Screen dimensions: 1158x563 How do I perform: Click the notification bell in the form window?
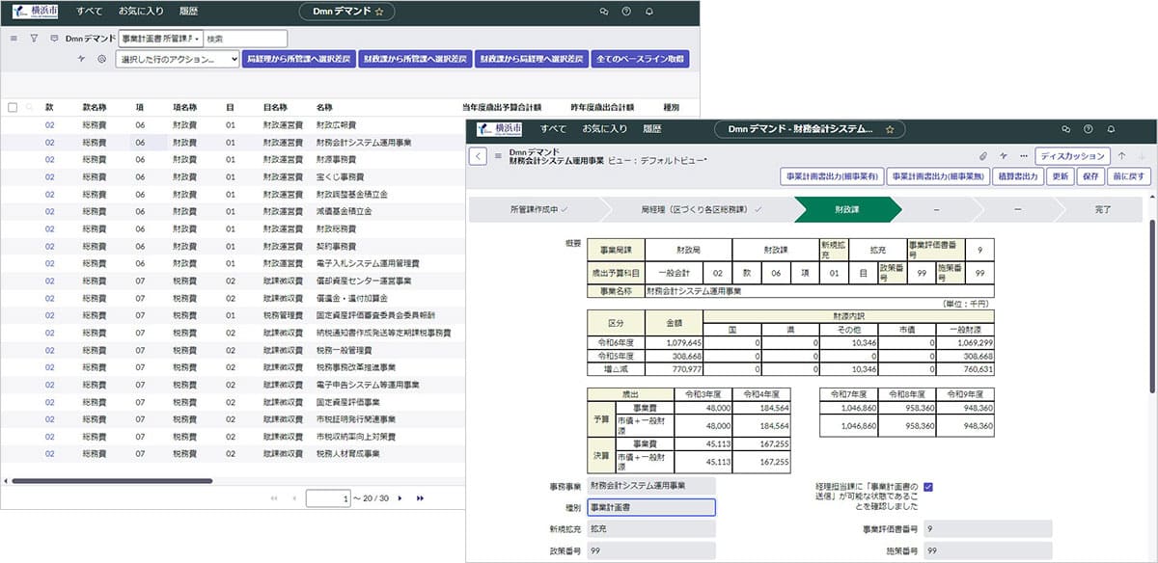click(x=1112, y=128)
